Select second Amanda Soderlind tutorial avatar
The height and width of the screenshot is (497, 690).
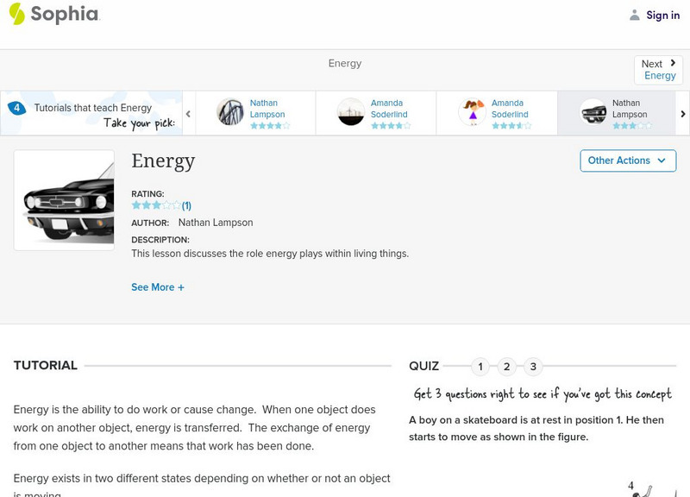472,112
